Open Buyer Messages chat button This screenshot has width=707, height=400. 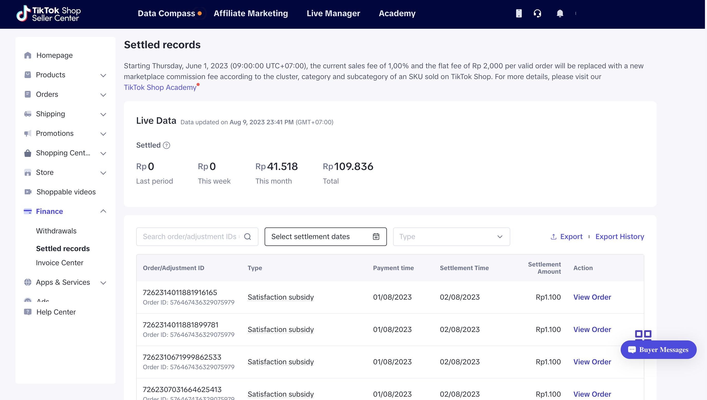pos(658,349)
